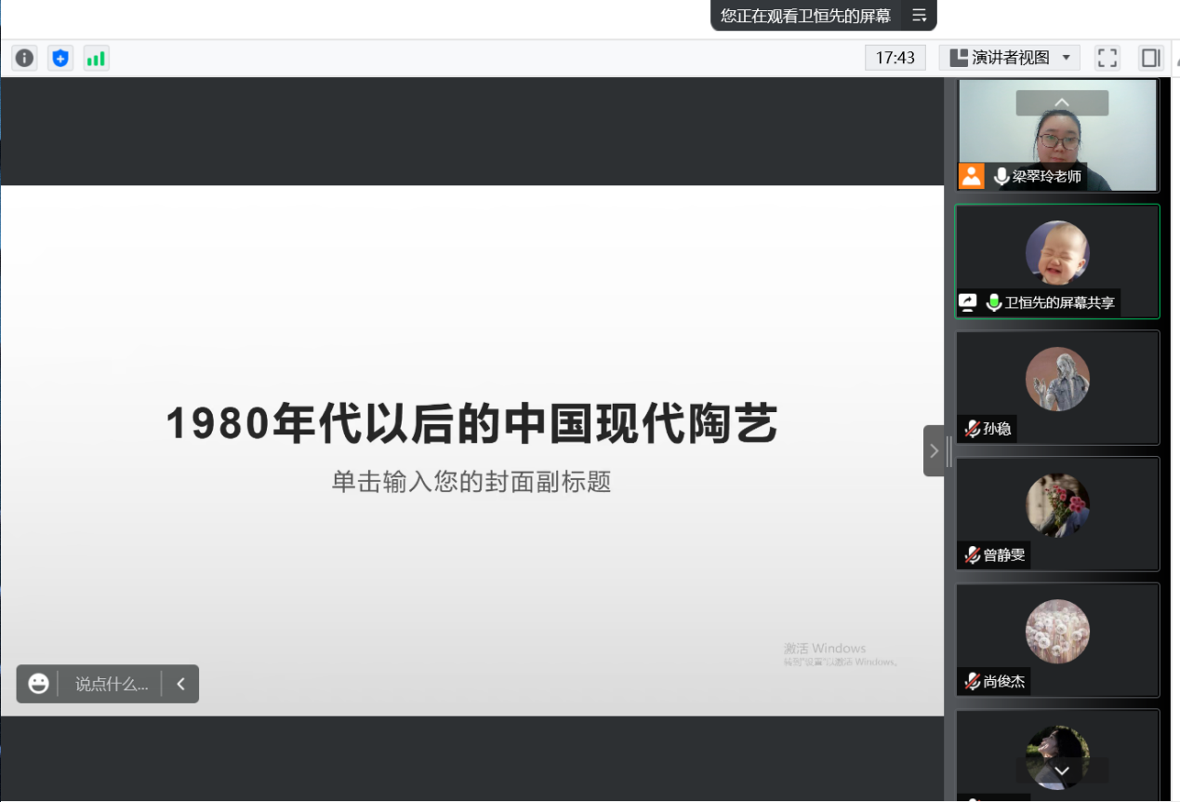The width and height of the screenshot is (1180, 802).
Task: Click the screen share icon beside 卫恒先
Action: tap(968, 302)
